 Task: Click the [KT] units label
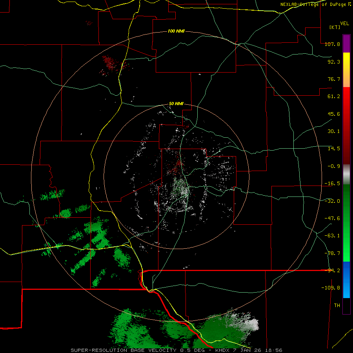(335, 27)
